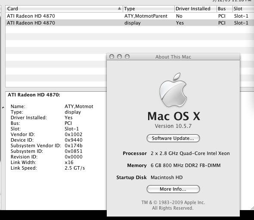254x220 pixels.
Task: Click the sort arrow in Card header
Action: click(119, 8)
